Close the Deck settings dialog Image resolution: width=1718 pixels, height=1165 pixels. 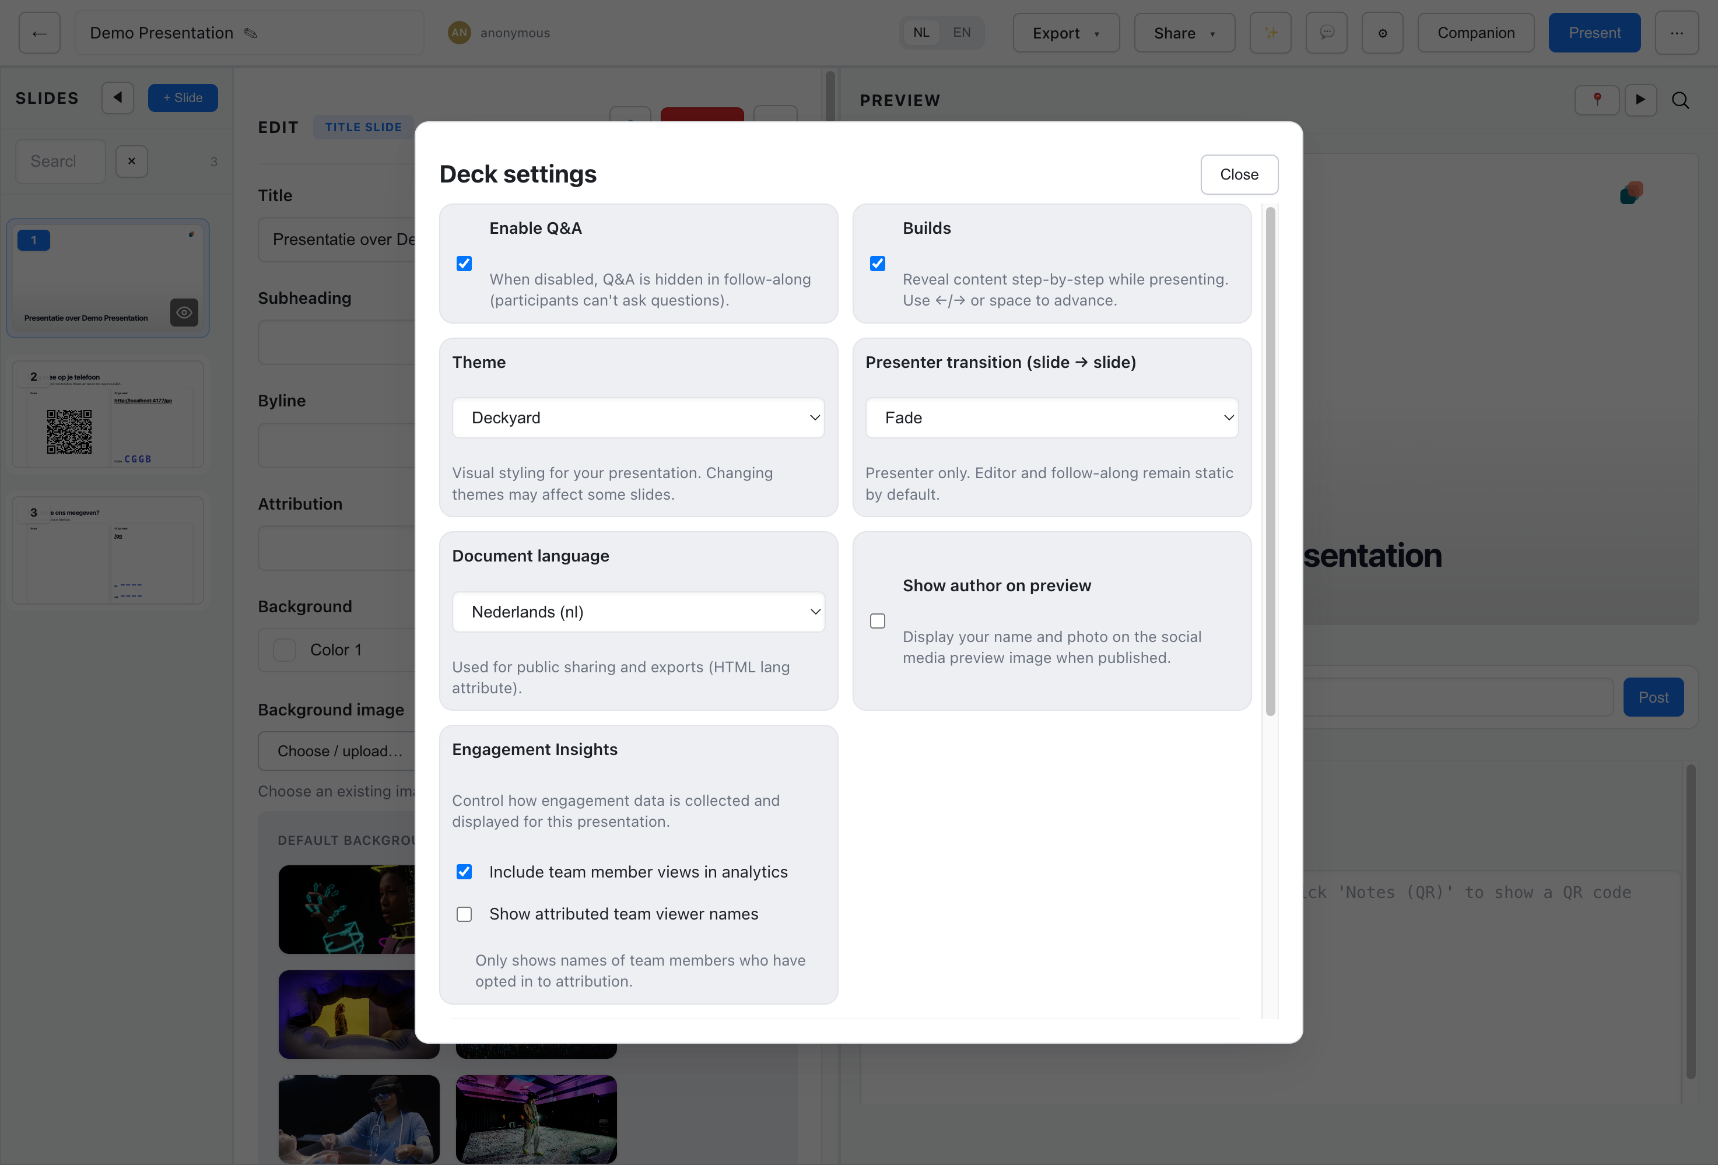(x=1239, y=174)
